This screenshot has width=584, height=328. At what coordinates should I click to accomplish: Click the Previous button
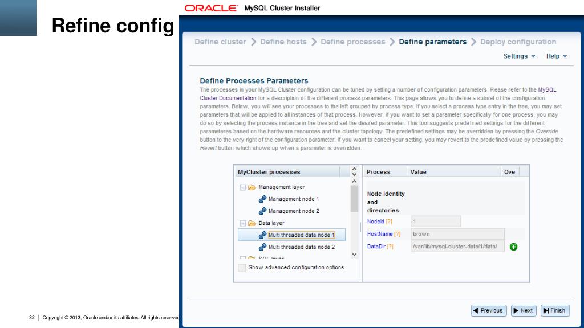(488, 310)
